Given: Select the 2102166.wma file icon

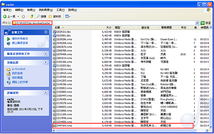Looking at the screenshot, I should (55, 62).
